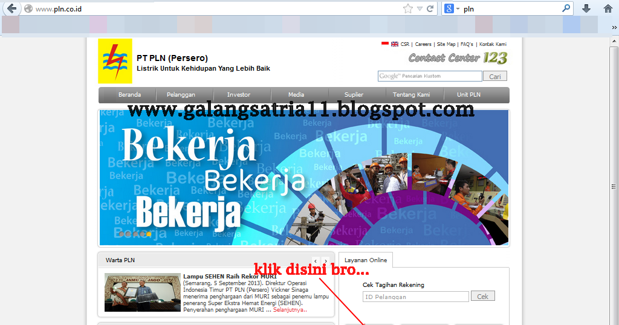This screenshot has width=619, height=325.
Task: Open the Site Map link
Action: pyautogui.click(x=446, y=44)
